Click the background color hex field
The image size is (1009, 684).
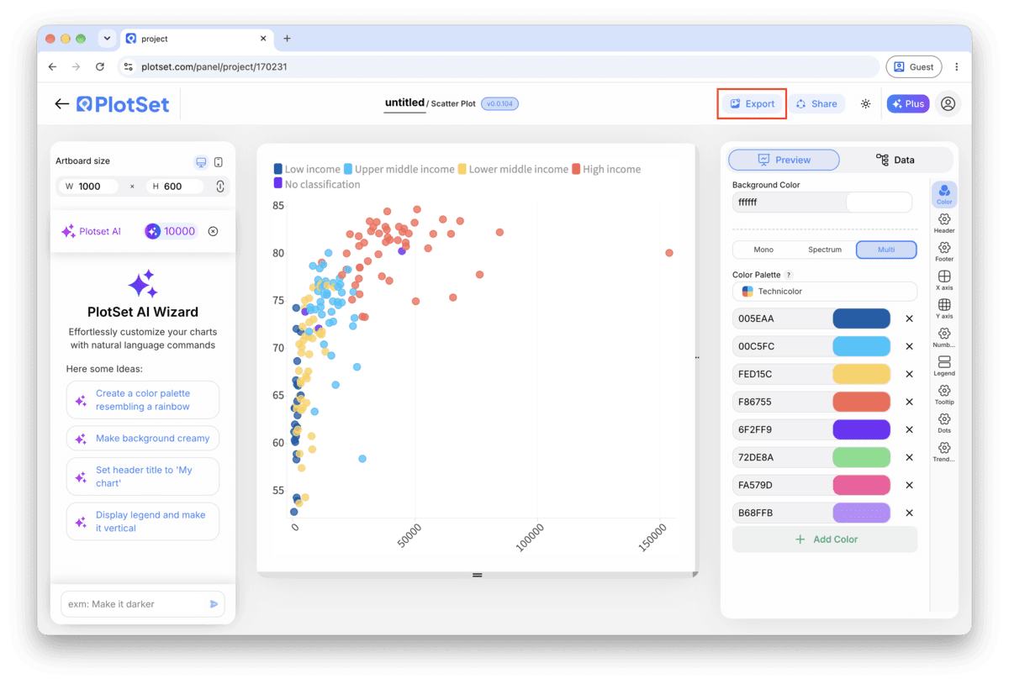point(789,203)
